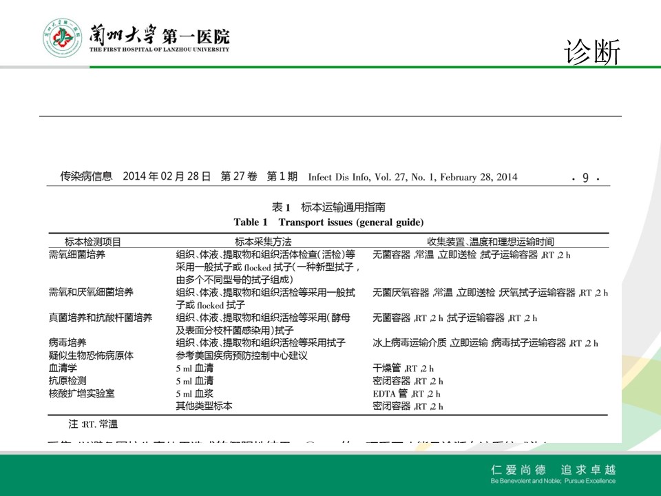Image resolution: width=661 pixels, height=496 pixels.
Task: Select the row label "核酸扩增实验室"
Action: coord(82,393)
